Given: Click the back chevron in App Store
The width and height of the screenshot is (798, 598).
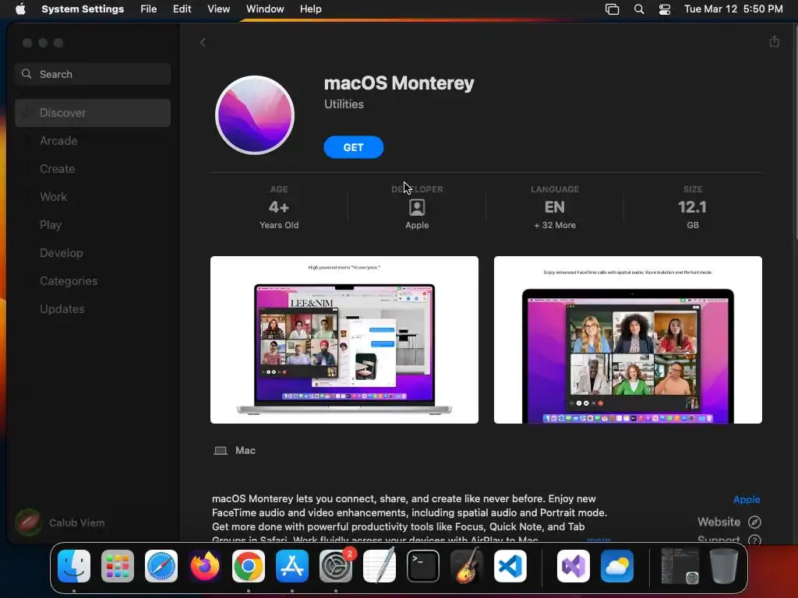Looking at the screenshot, I should 203,43.
